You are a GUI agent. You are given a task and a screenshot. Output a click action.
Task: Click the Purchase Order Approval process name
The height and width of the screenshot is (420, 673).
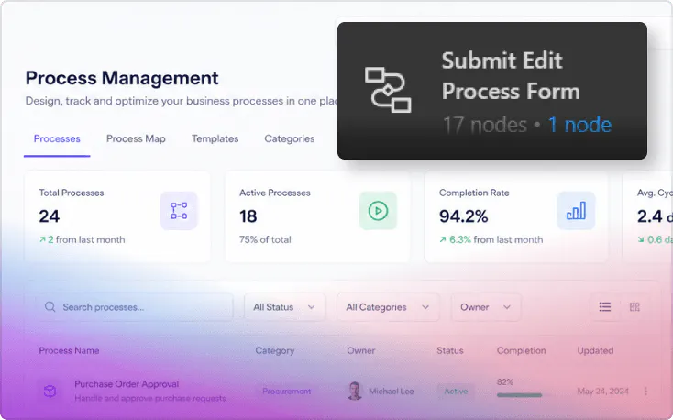[127, 384]
